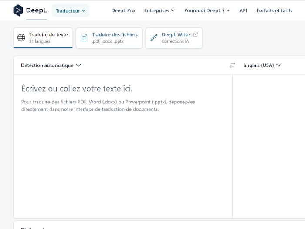Click the external link icon beside DeepL Write
This screenshot has height=229, width=305.
coord(196,34)
